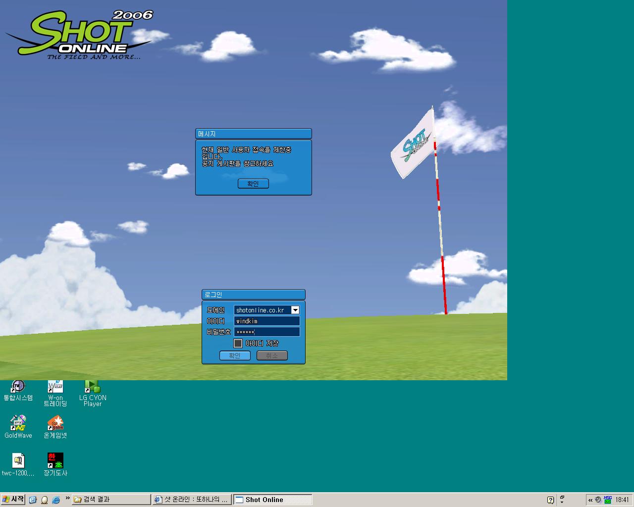The height and width of the screenshot is (507, 634).
Task: Open the 통합시스템 desktop shortcut
Action: pos(18,391)
